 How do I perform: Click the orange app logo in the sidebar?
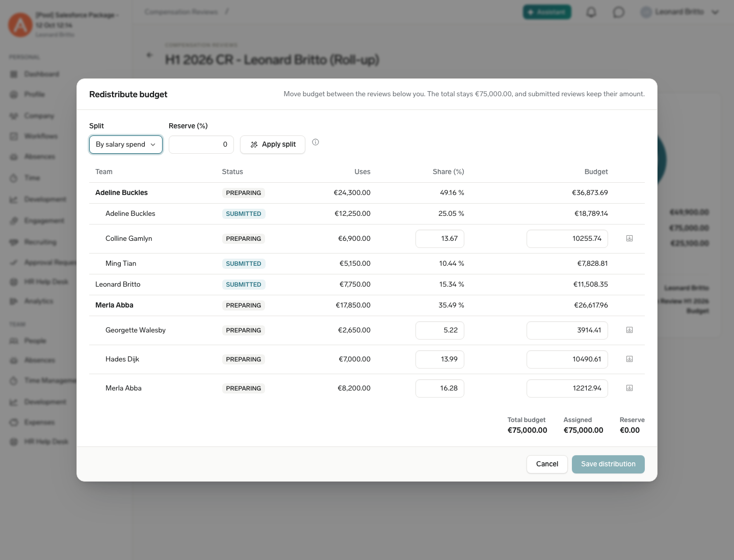pos(20,24)
